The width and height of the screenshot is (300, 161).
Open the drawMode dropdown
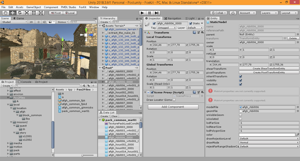tap(269, 142)
